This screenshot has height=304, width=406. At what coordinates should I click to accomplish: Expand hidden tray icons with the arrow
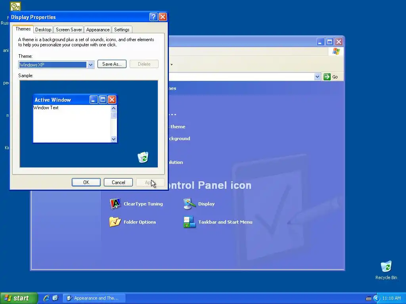[377, 298]
